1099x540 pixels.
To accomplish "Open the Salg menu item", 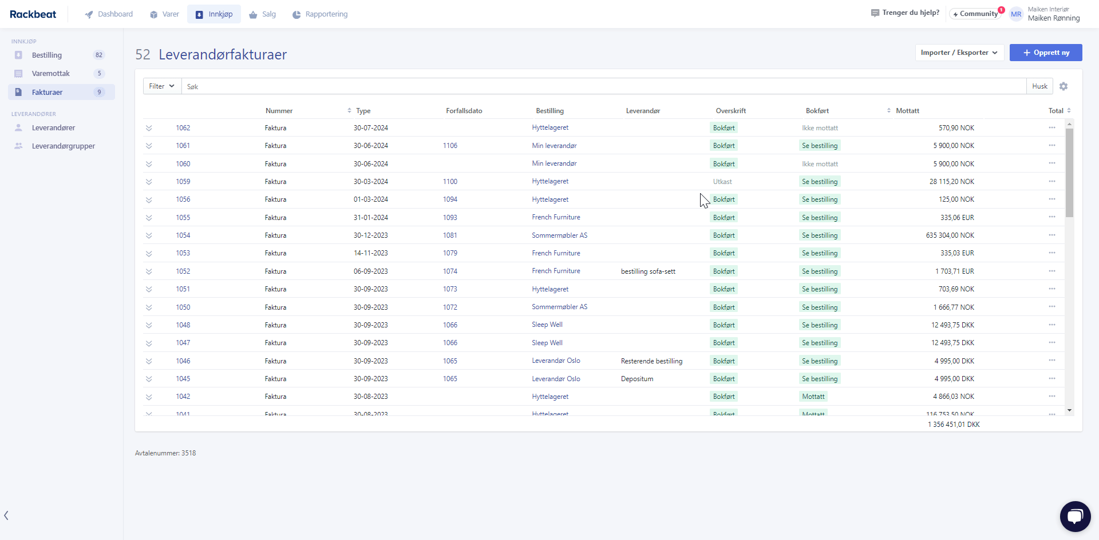I will [x=262, y=14].
